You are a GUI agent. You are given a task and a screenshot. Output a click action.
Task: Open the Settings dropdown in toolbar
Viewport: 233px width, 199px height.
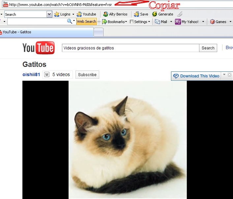pyautogui.click(x=140, y=22)
